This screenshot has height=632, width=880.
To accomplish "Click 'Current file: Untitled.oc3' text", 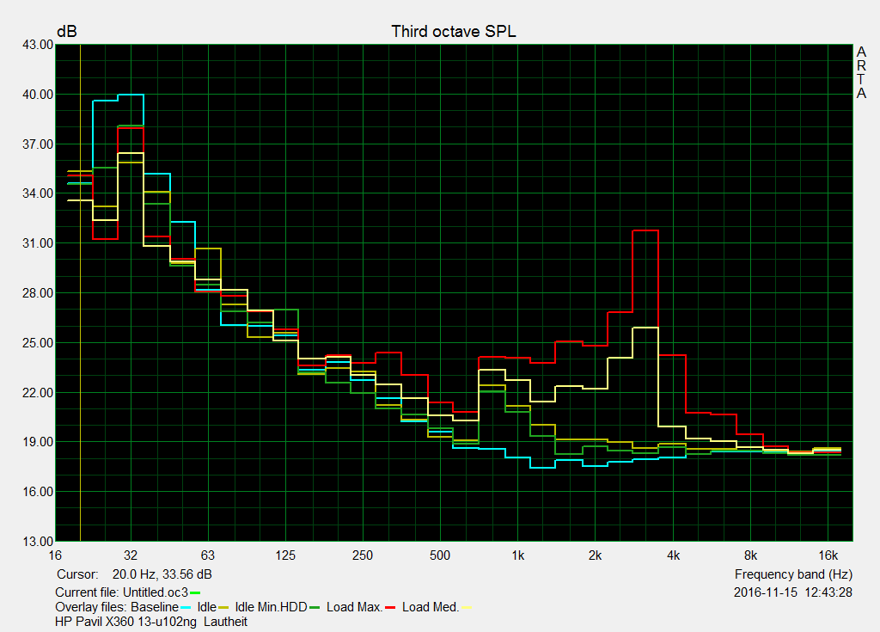I will 121,592.
